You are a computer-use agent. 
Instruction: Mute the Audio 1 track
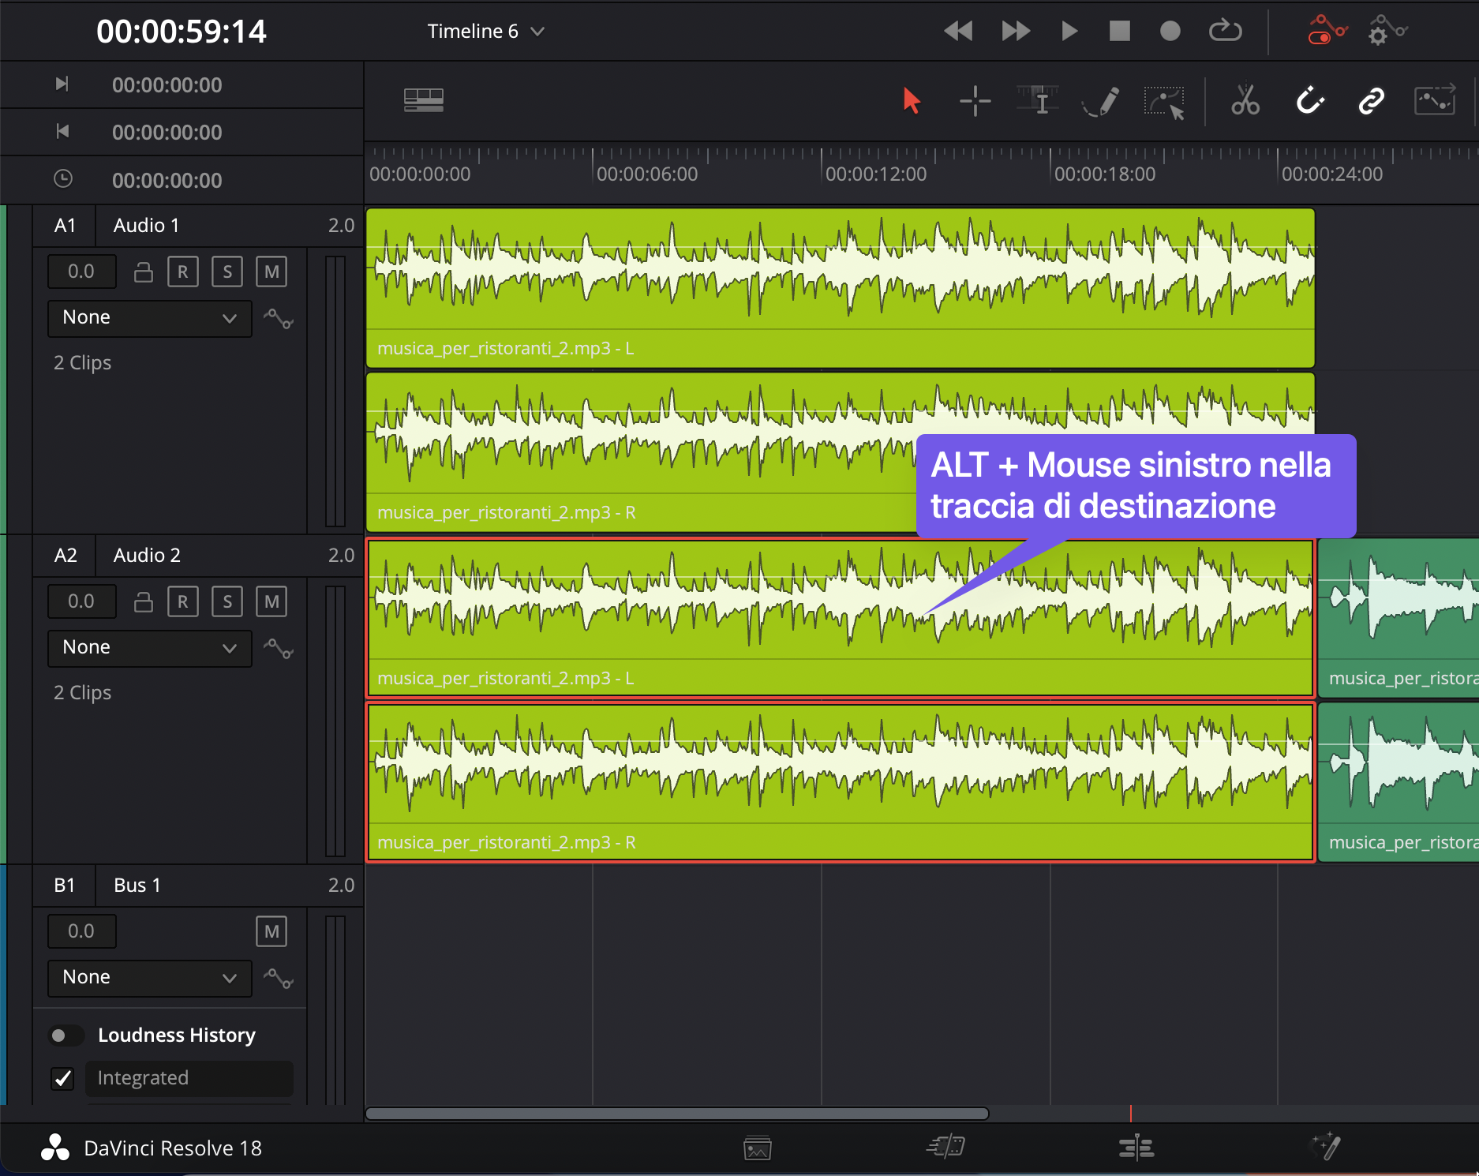pyautogui.click(x=271, y=272)
